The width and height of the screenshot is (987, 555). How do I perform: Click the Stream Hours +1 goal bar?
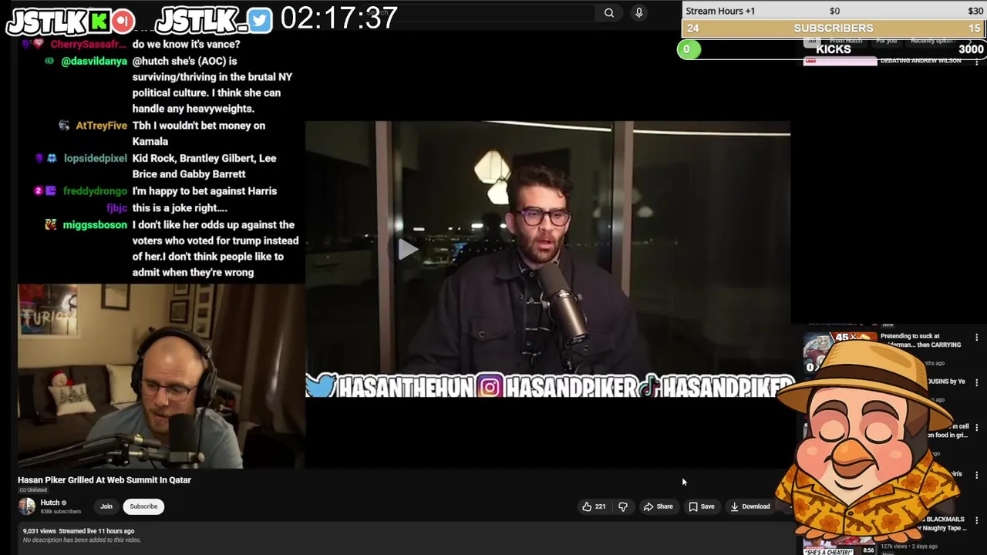(x=834, y=11)
